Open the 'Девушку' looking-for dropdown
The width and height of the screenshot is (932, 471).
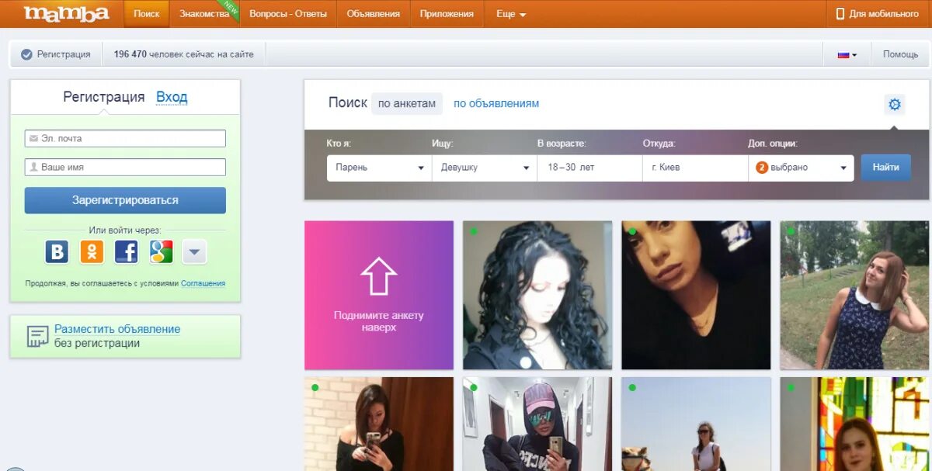click(485, 168)
